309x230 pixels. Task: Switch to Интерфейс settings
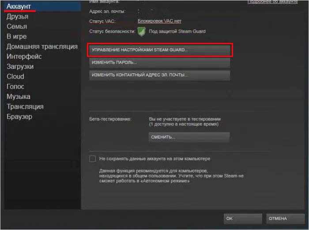[x=24, y=57]
